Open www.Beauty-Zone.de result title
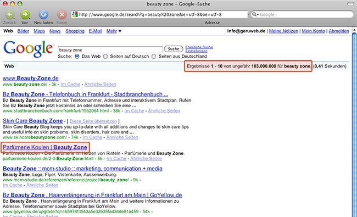Viewport: 357px width, 217px height. click(31, 79)
